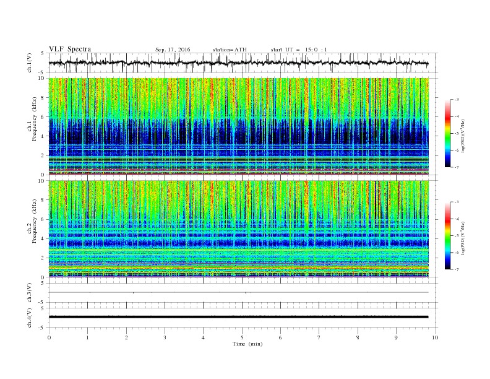Click the "-3" tick on the upper colorbar

pos(456,100)
